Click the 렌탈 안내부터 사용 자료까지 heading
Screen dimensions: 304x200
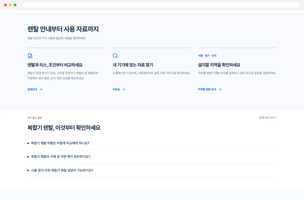tap(63, 29)
